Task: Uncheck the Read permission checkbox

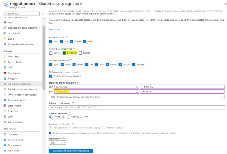Action: point(51,65)
